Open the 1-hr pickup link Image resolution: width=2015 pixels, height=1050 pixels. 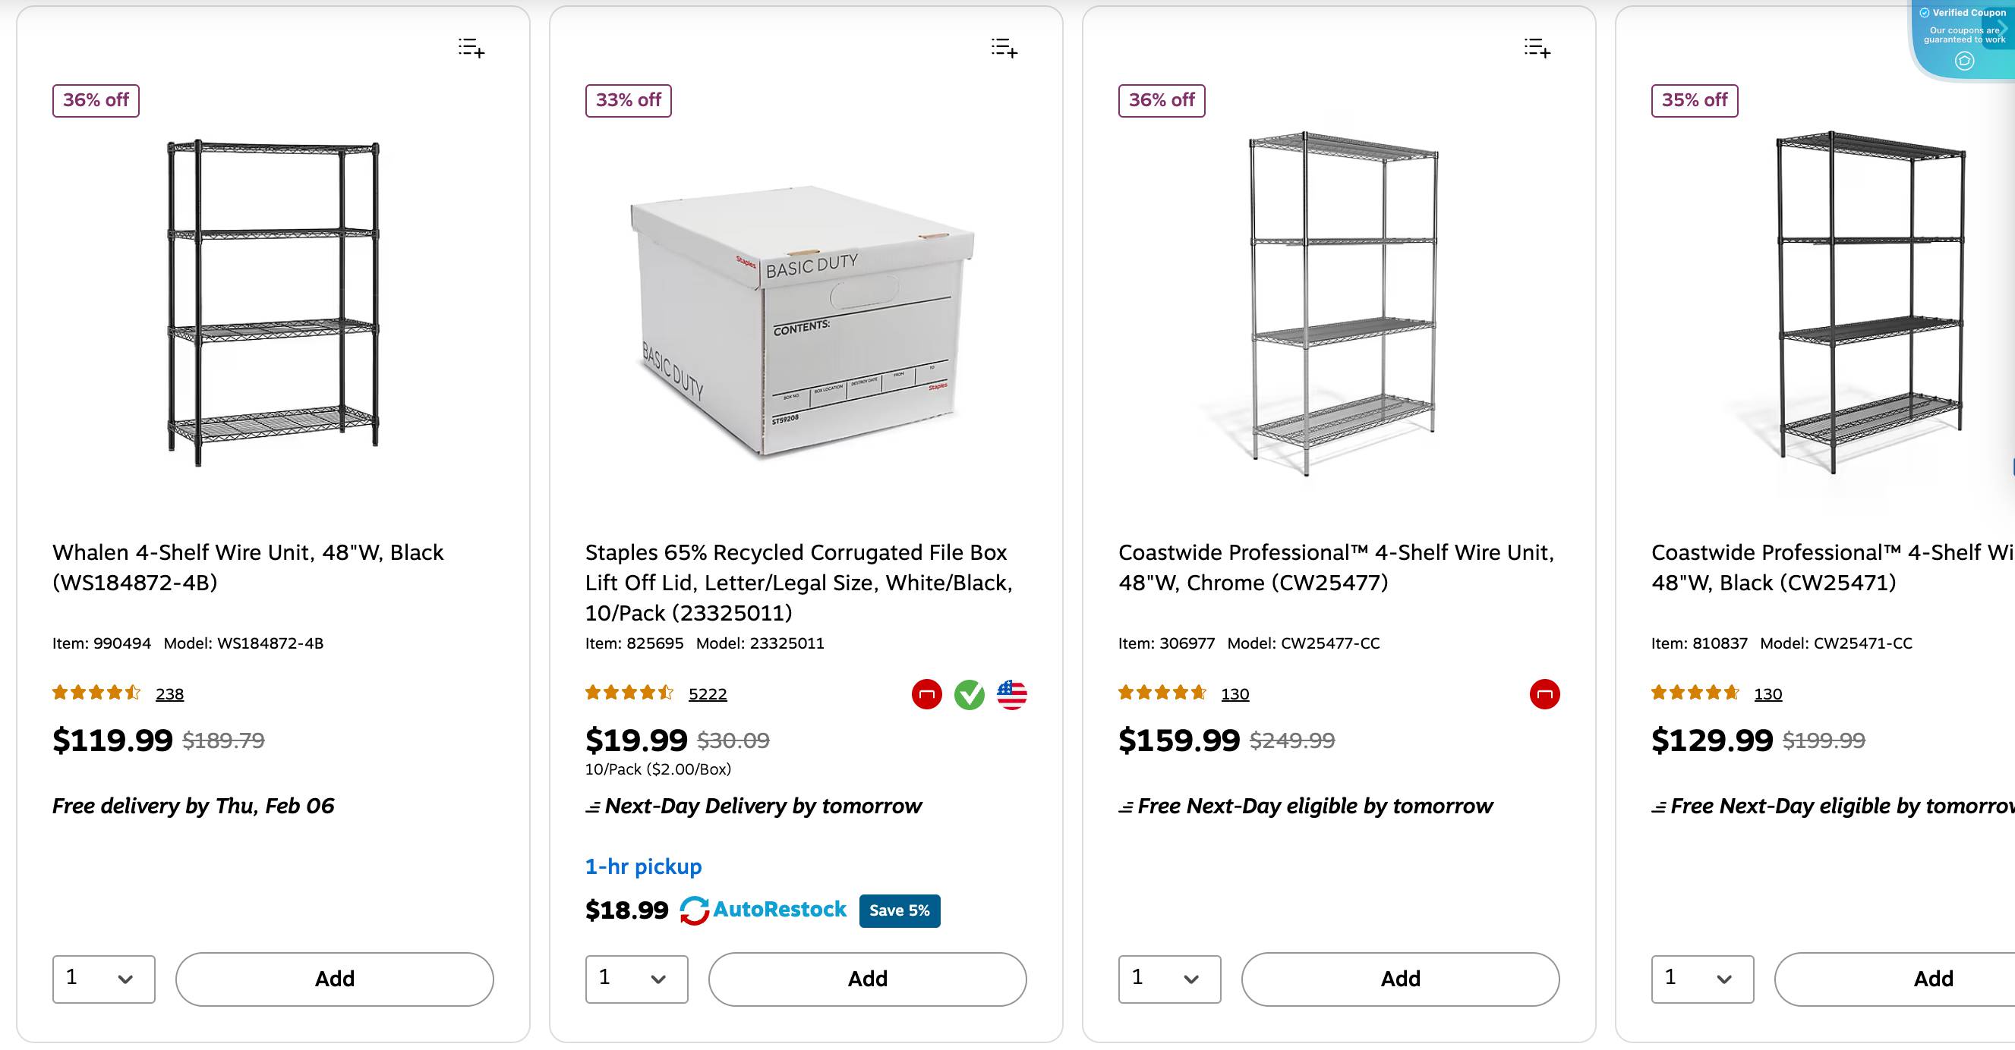(x=643, y=866)
